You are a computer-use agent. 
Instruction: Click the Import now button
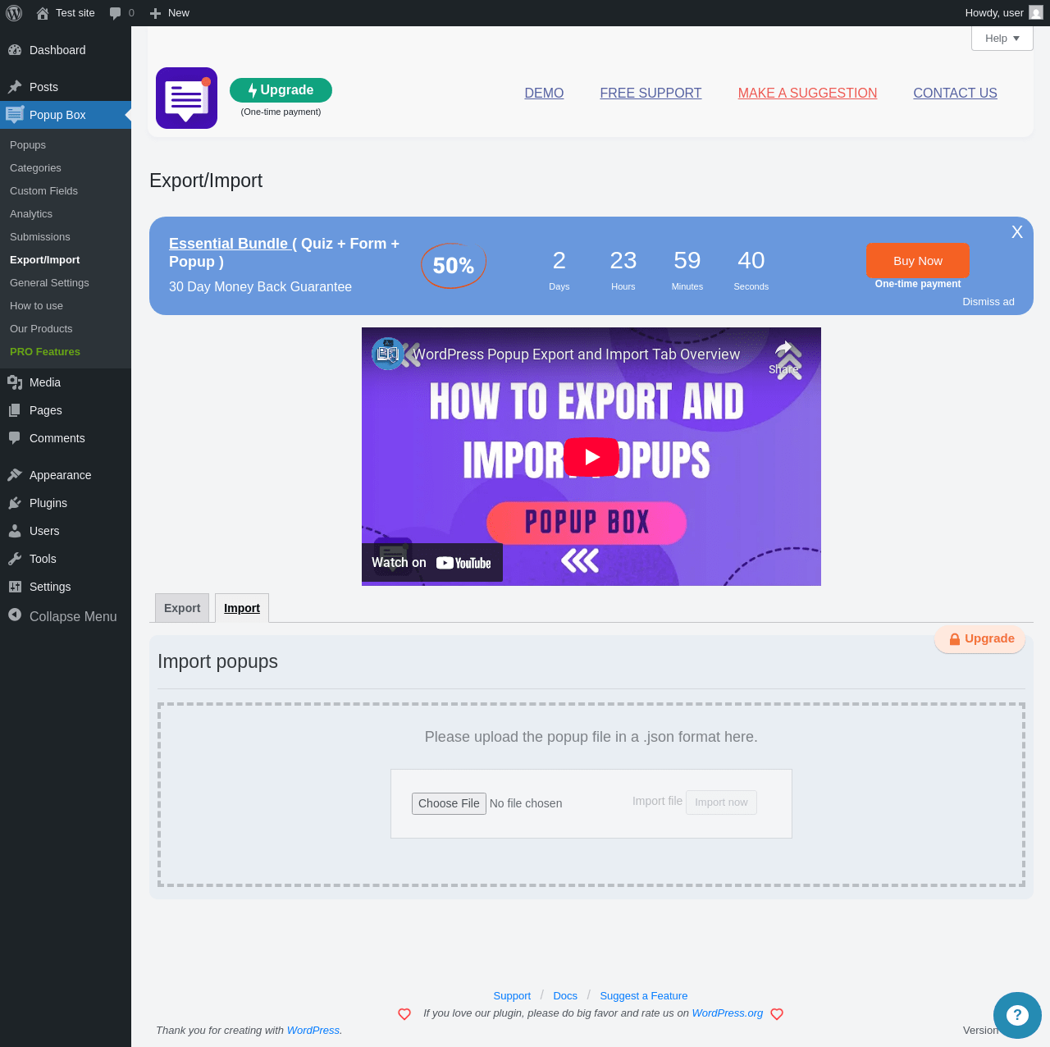721,802
